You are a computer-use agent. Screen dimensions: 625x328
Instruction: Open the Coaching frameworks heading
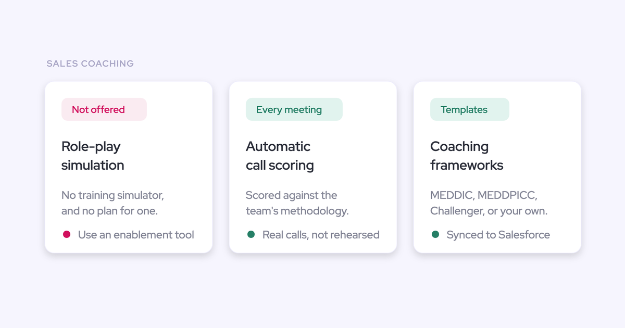(467, 156)
